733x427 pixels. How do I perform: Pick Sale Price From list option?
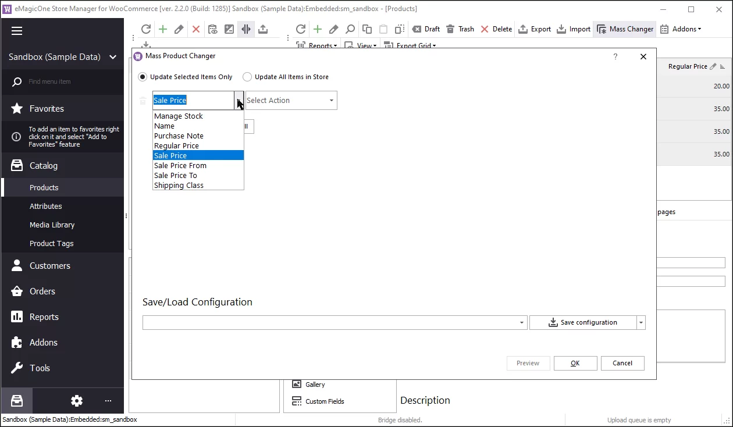[180, 166]
